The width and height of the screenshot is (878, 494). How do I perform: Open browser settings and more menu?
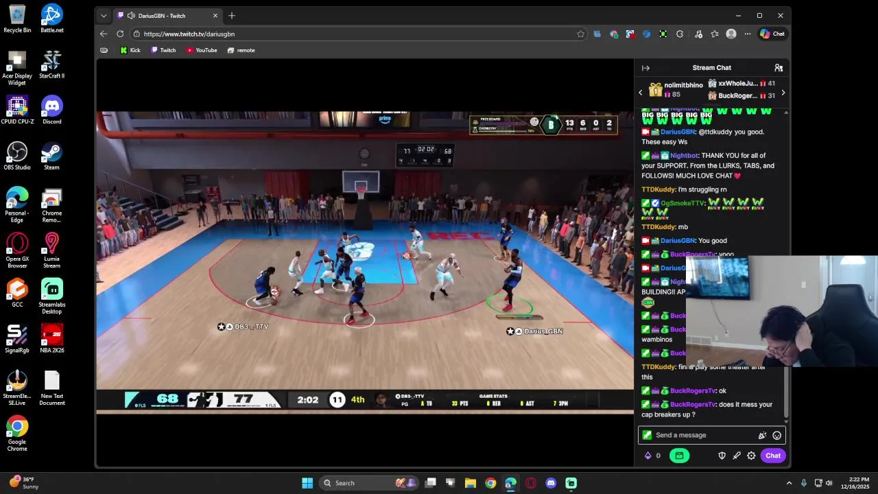pos(748,34)
